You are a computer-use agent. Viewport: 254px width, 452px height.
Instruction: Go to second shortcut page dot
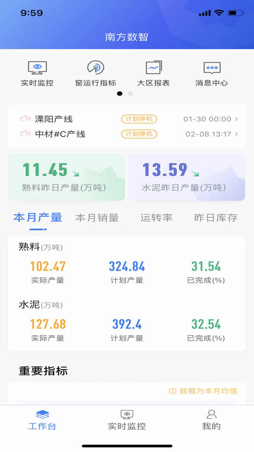point(131,93)
